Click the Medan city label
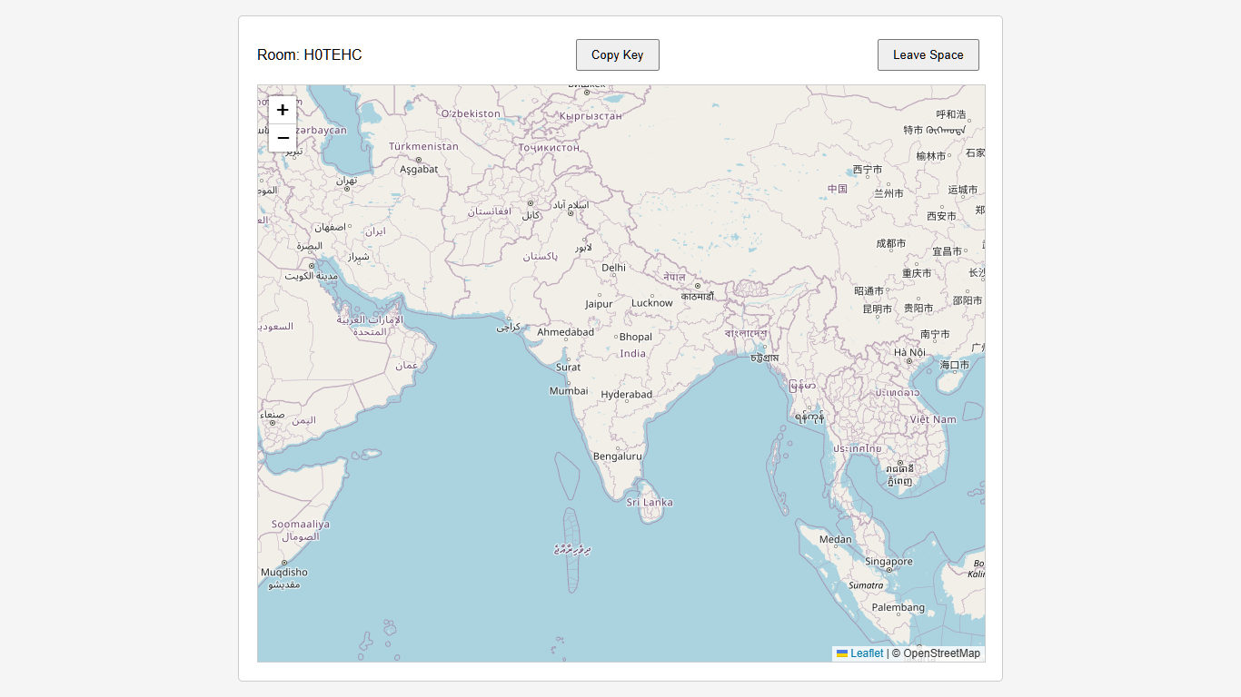The image size is (1241, 697). click(836, 539)
